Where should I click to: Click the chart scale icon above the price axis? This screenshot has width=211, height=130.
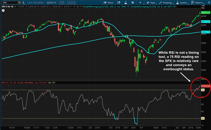(x=203, y=7)
